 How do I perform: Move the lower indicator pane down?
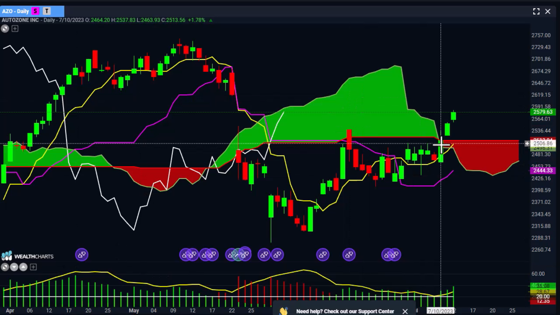click(x=14, y=267)
